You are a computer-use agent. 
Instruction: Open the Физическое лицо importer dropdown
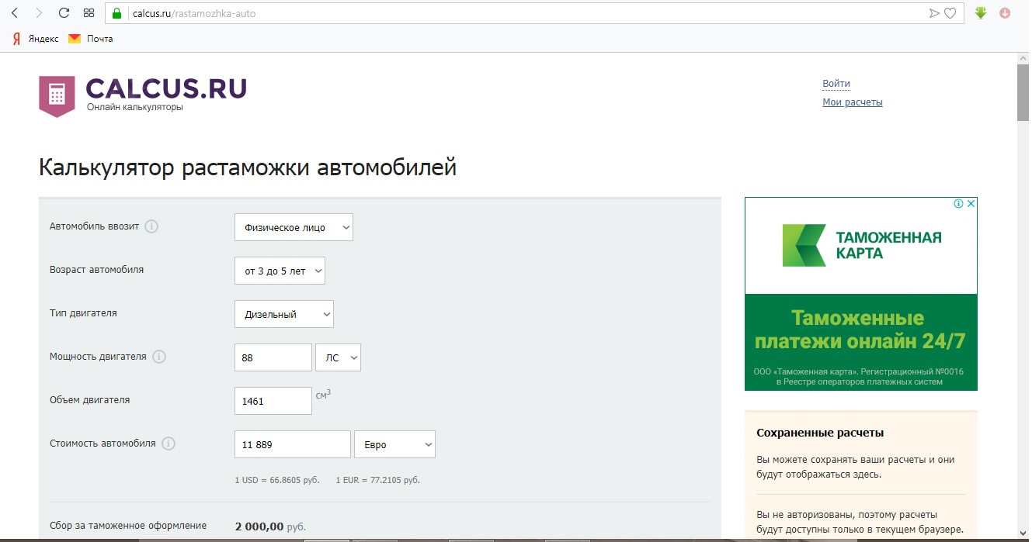[294, 227]
